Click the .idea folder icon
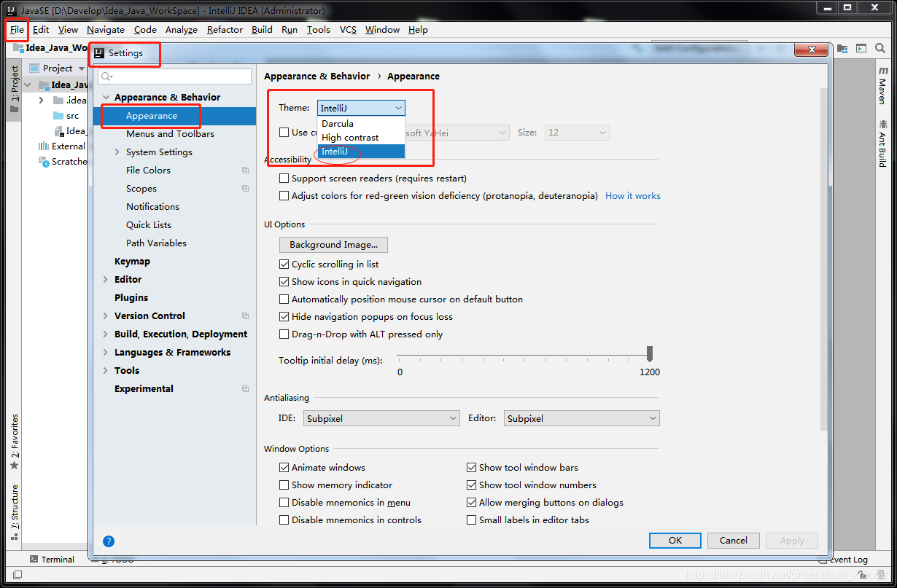This screenshot has height=588, width=897. [58, 101]
